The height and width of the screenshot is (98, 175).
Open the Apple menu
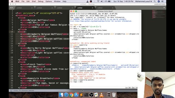coord(12,1)
